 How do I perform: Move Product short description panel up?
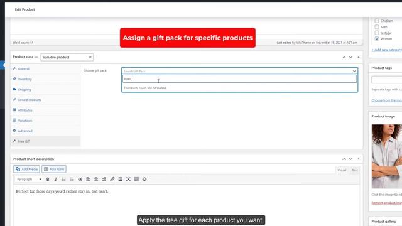(x=344, y=159)
